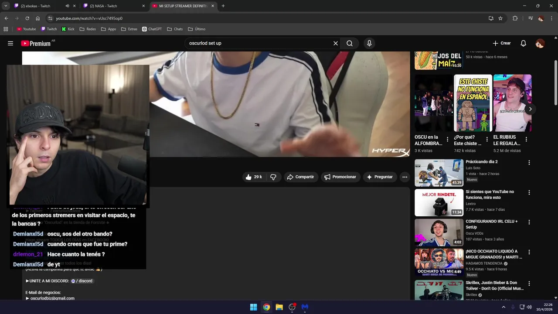Open the MEJOR RINDETE video thumbnail
The width and height of the screenshot is (558, 314).
click(x=439, y=202)
